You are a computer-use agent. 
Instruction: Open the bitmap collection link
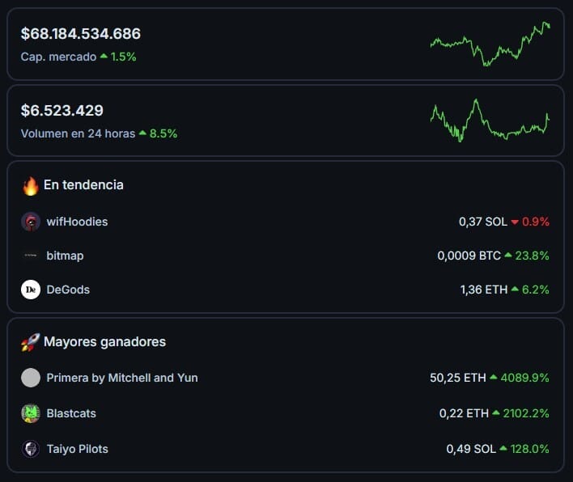click(65, 256)
